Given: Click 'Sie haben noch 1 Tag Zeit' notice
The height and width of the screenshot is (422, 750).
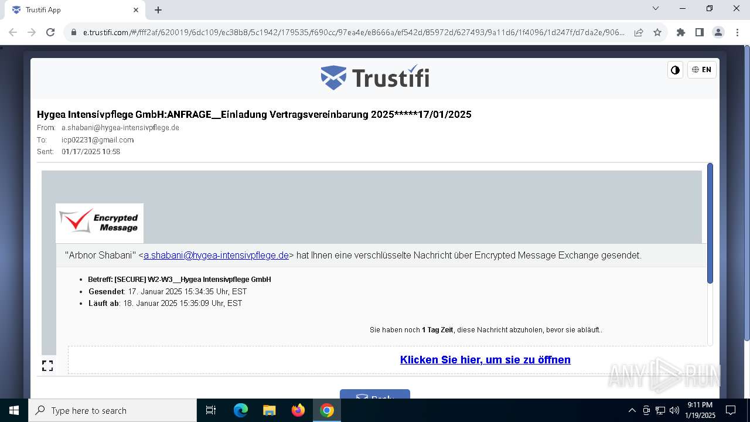Looking at the screenshot, I should click(486, 330).
